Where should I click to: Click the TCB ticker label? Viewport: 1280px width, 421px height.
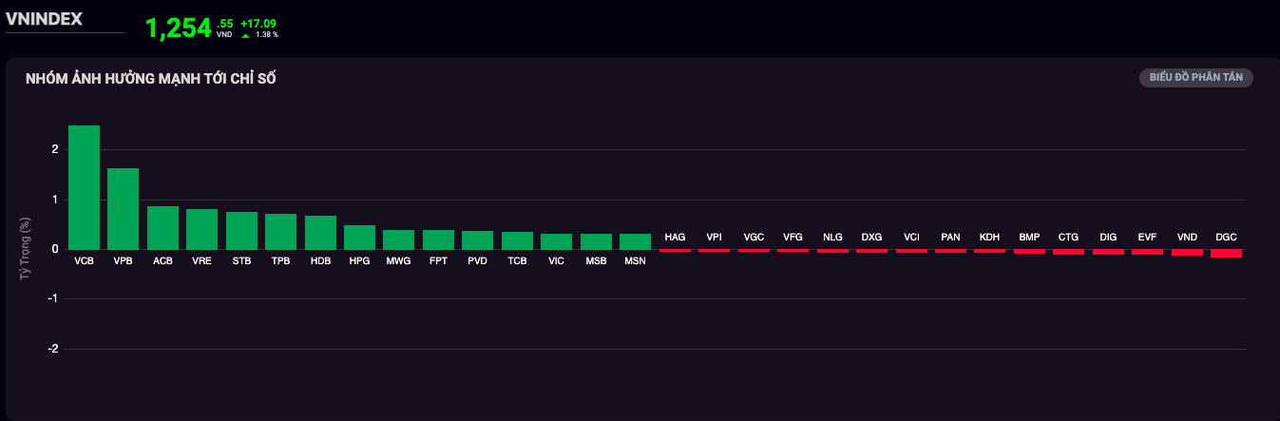coord(517,260)
